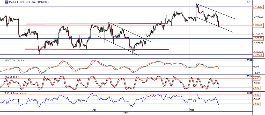This screenshot has height=115, width=265.
Task: Close the RSI 14 Suavizado panel
Action: tap(251, 93)
